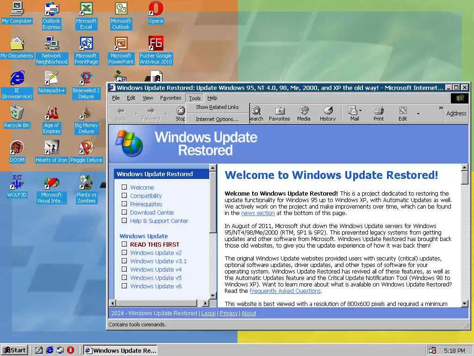Open Windows Update v4 link
Screen dimensions: 474x356
(156, 269)
